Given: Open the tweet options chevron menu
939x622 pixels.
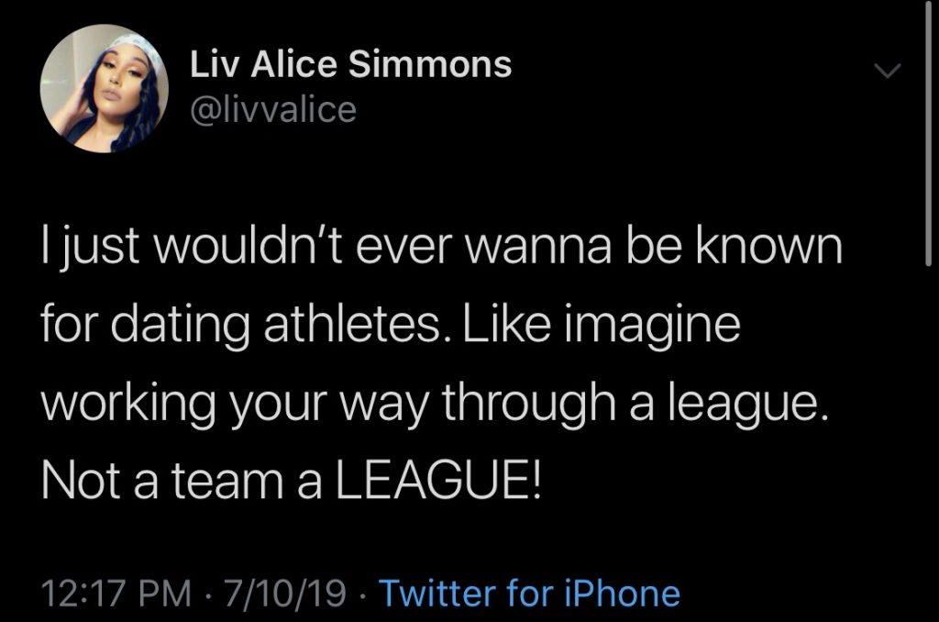Looking at the screenshot, I should point(887,71).
